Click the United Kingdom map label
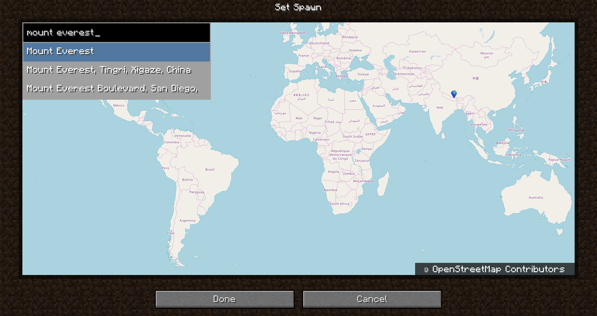 click(293, 33)
